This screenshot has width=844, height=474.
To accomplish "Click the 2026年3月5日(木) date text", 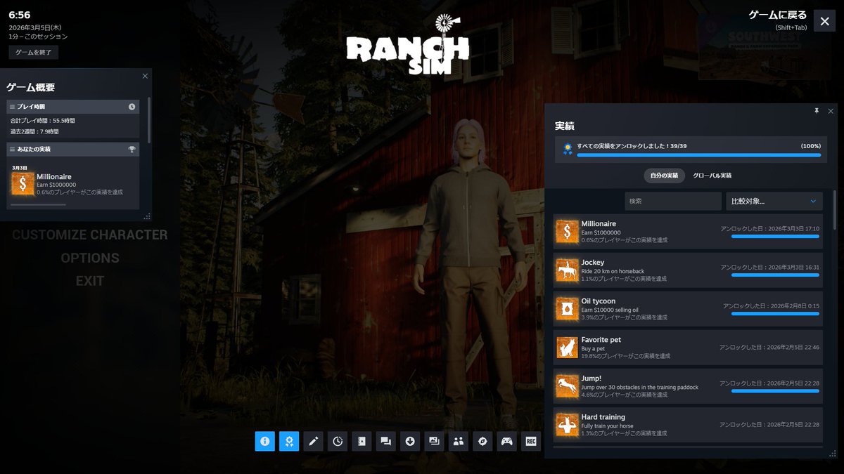I will (35, 27).
